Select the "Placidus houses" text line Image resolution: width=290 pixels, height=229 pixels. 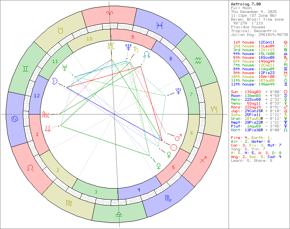pyautogui.click(x=248, y=27)
